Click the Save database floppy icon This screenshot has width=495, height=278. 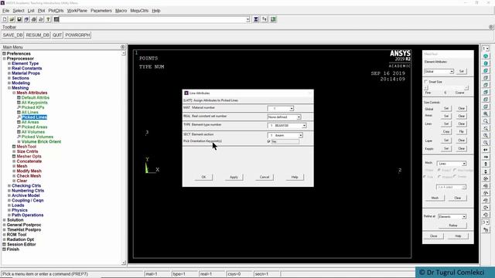pos(19,19)
